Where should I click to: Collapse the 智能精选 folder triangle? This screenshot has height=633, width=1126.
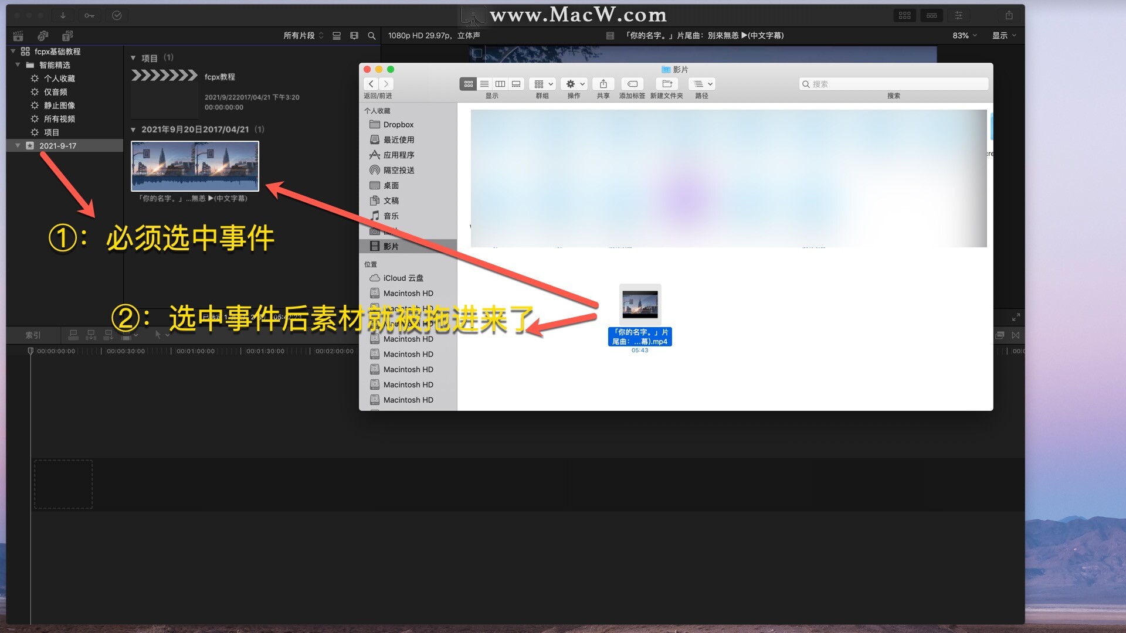(18, 65)
